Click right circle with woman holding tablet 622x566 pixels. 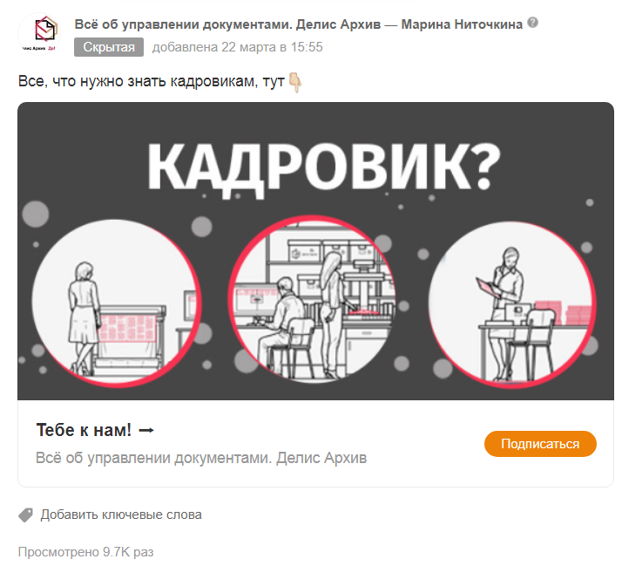pos(511,304)
